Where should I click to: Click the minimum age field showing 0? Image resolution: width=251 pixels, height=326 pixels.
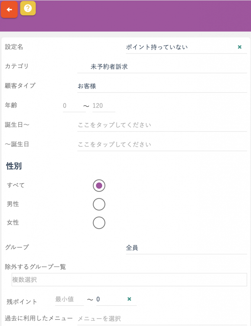(x=74, y=106)
